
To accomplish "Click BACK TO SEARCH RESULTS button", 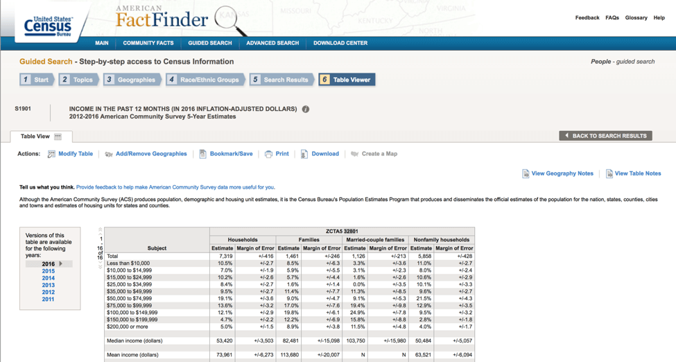I will pos(606,136).
